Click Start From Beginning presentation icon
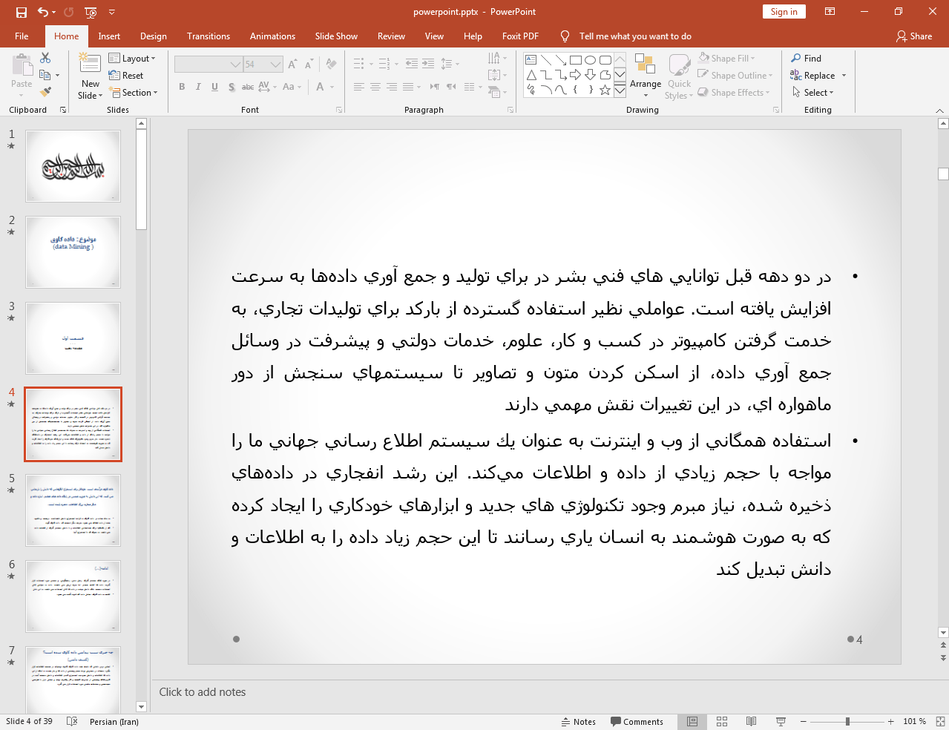Viewport: 949px width, 730px height. coord(91,12)
